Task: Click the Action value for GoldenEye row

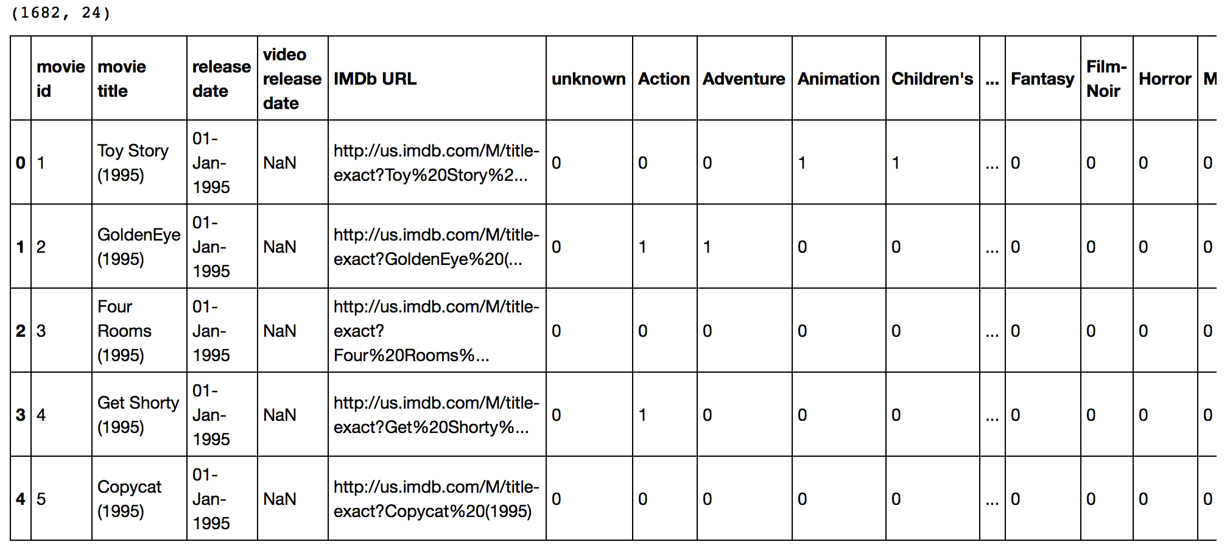Action: tap(642, 247)
